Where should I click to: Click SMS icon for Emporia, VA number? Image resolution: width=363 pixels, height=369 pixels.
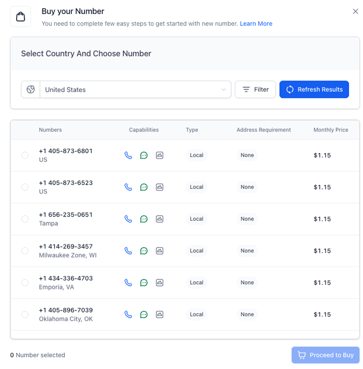(x=144, y=282)
